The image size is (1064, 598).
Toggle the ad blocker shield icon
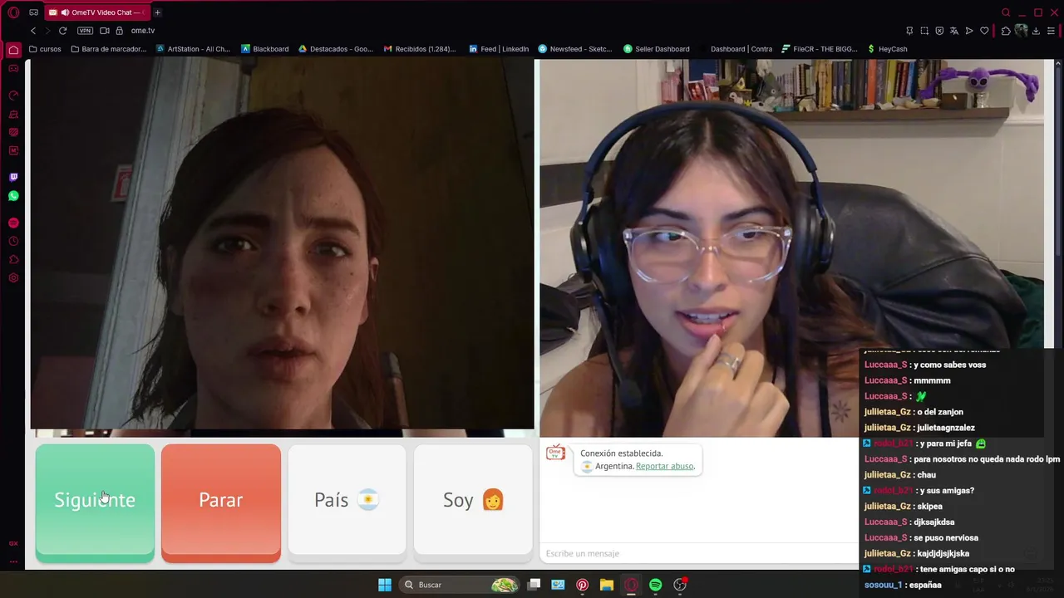[939, 31]
